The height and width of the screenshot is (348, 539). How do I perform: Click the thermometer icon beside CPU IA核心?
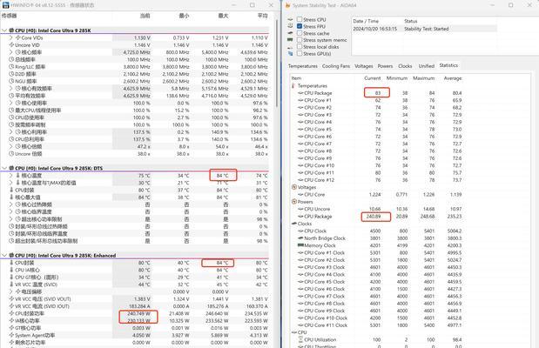click(x=11, y=270)
